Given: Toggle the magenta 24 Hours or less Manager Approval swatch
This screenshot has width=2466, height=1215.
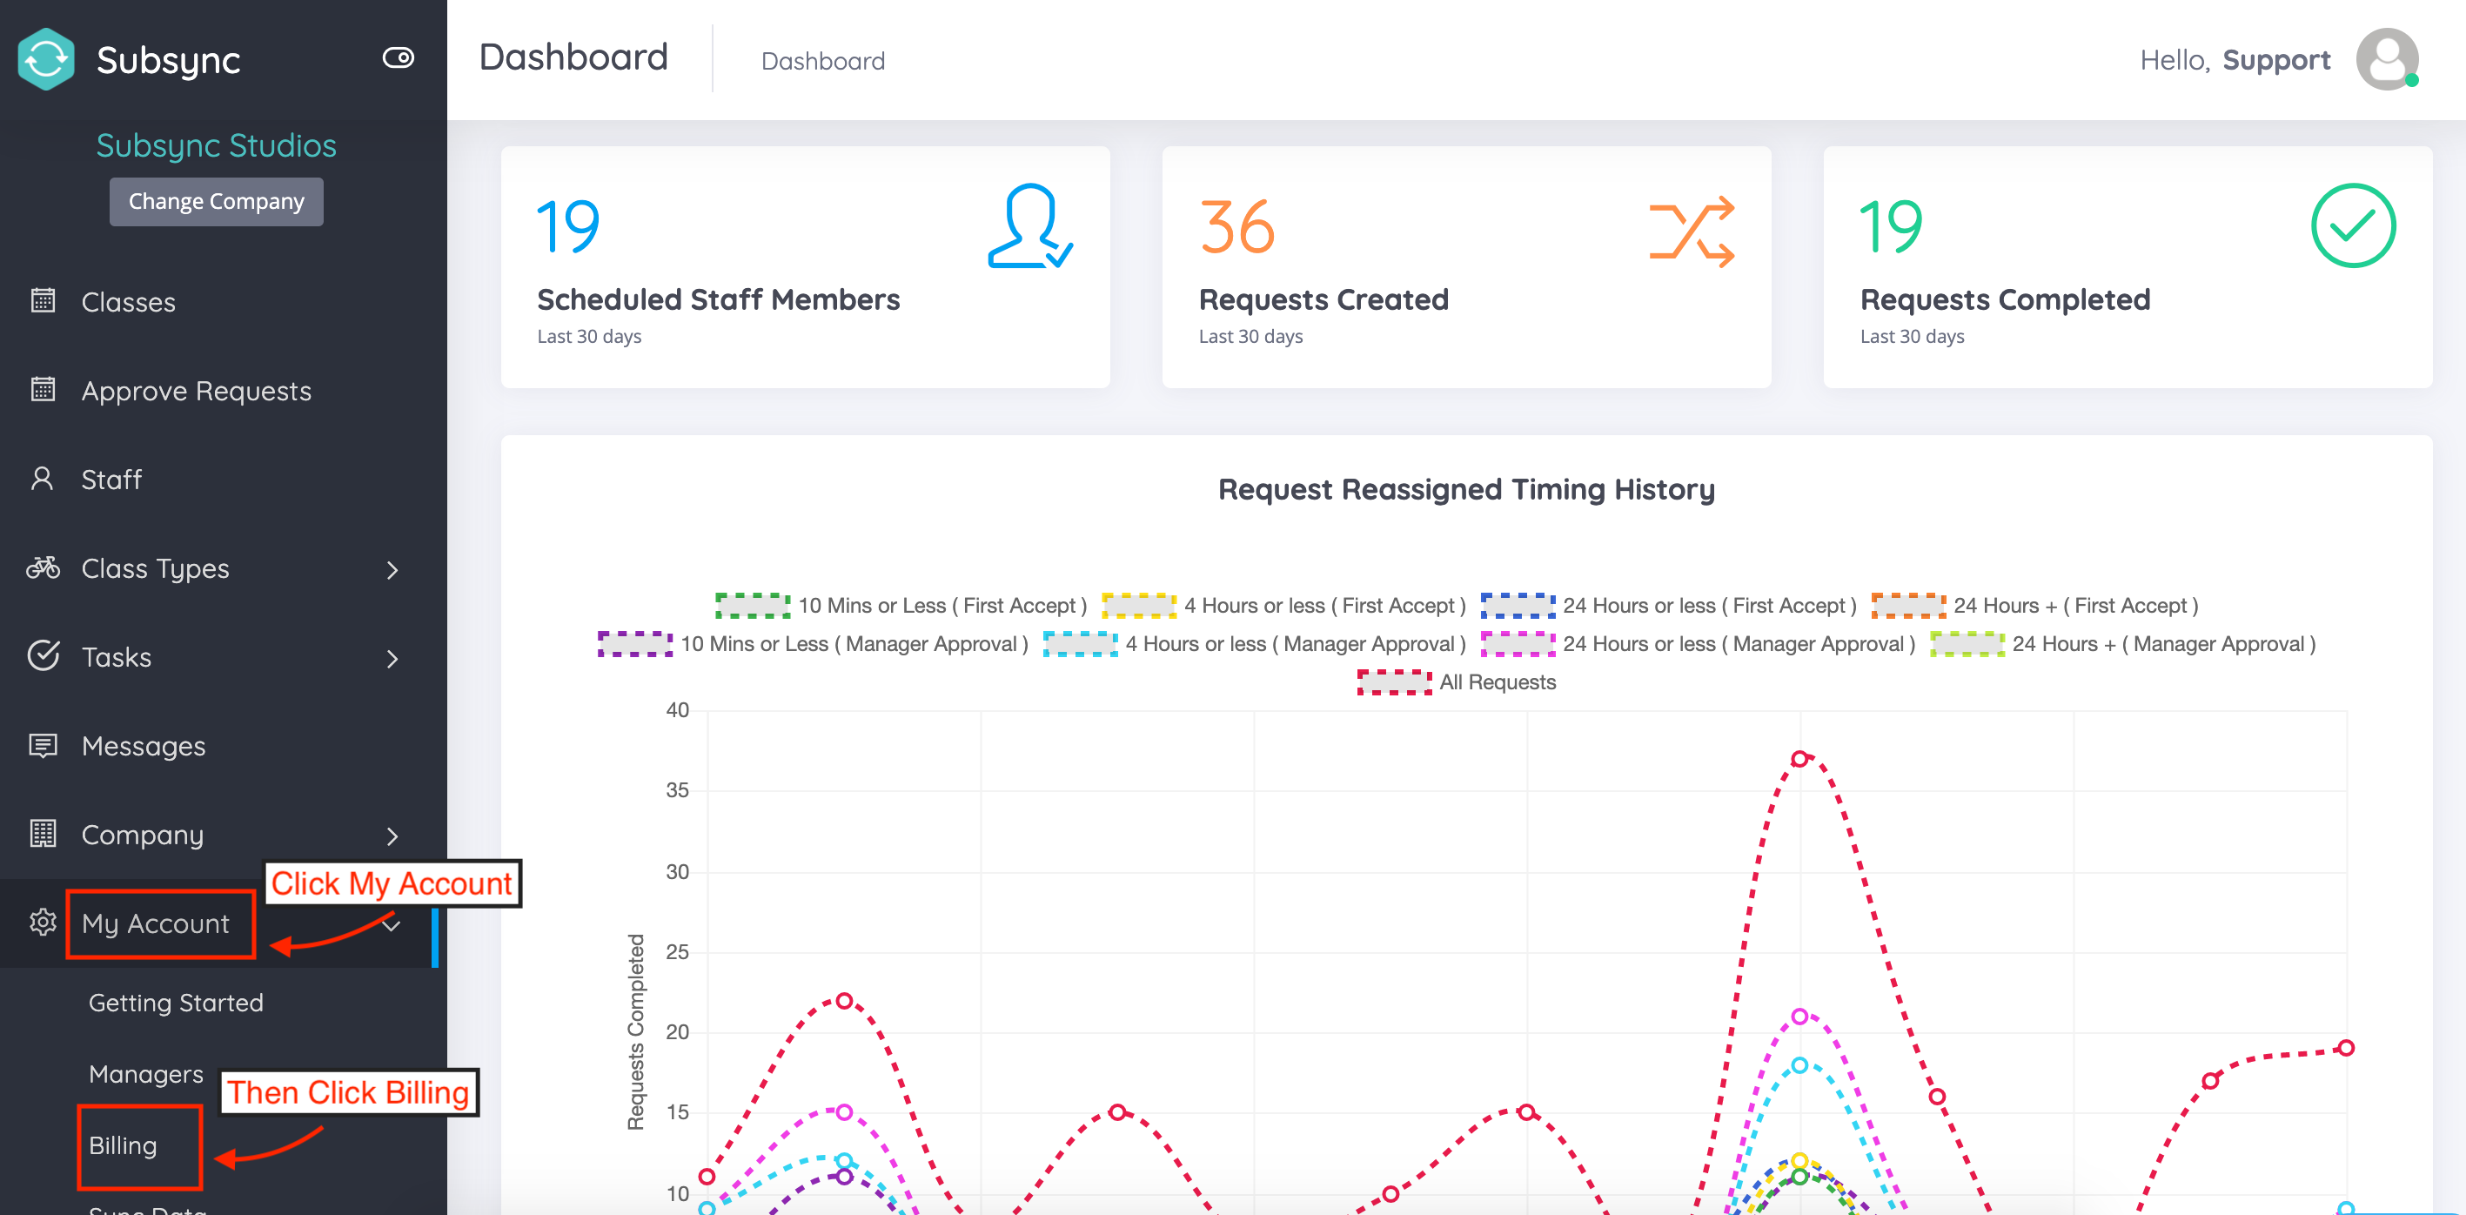Looking at the screenshot, I should (x=1518, y=643).
